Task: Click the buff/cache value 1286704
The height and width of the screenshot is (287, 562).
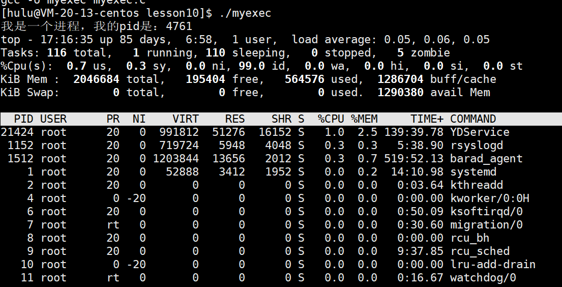Action: pyautogui.click(x=400, y=79)
